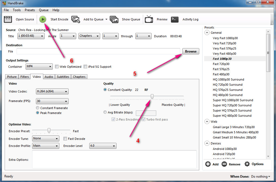Open the Angle dropdown

(x=68, y=36)
